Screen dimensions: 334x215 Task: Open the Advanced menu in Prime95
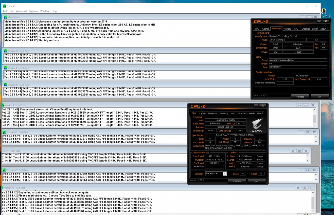[x=21, y=11]
